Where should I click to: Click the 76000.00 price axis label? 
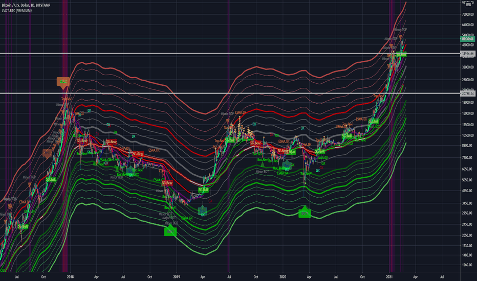point(468,15)
